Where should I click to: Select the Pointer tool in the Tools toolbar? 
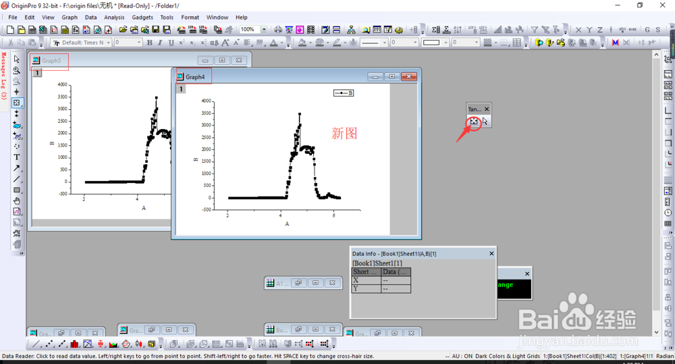17,59
